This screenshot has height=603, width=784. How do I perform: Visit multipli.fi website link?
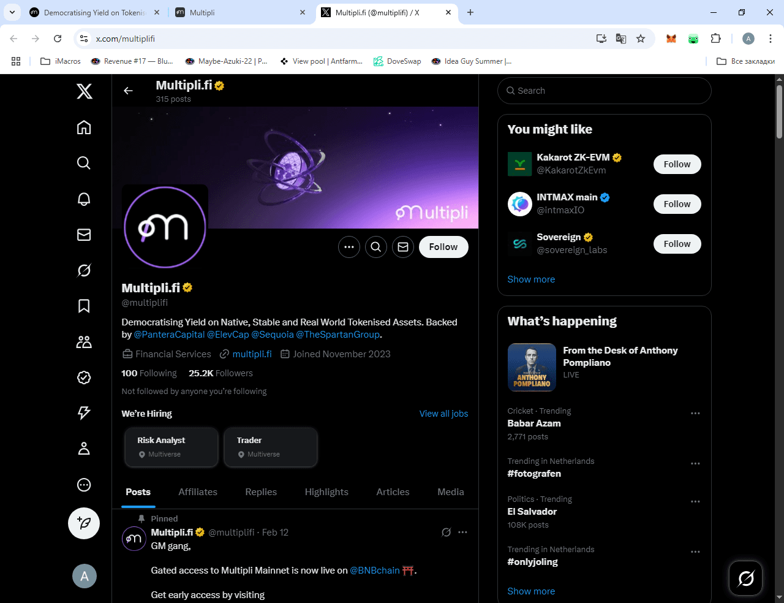pyautogui.click(x=252, y=354)
